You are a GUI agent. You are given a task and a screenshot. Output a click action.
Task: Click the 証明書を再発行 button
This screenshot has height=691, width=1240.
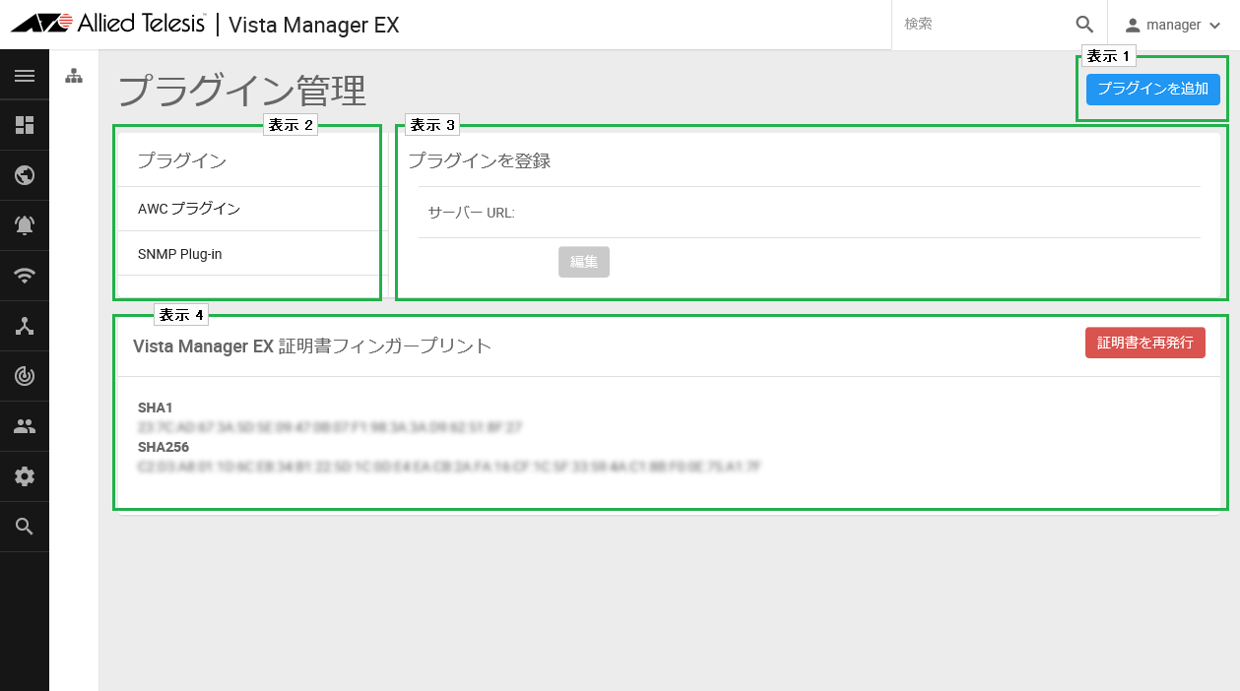1145,343
